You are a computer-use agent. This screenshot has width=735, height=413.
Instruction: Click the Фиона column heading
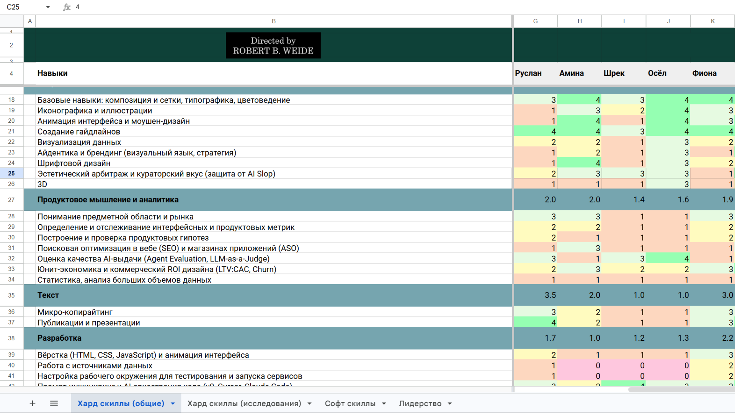(x=713, y=73)
